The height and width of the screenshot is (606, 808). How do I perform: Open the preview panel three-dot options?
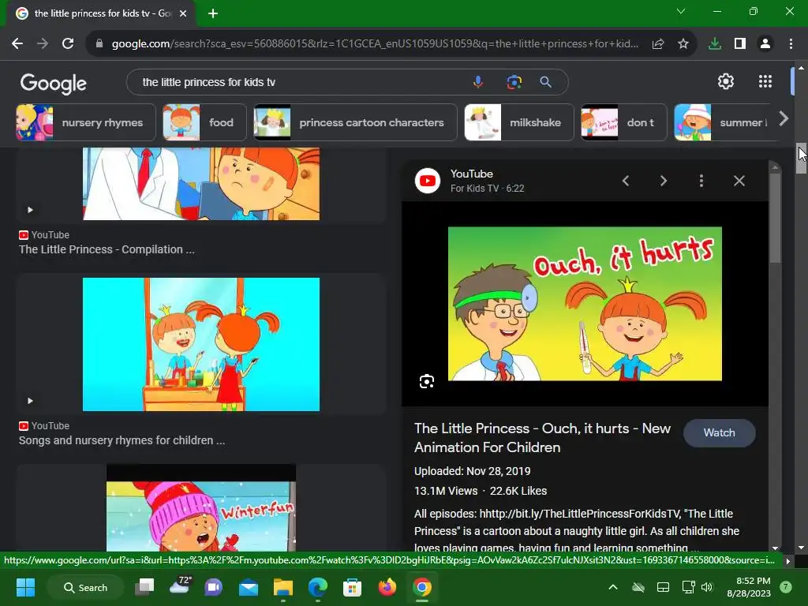point(701,181)
